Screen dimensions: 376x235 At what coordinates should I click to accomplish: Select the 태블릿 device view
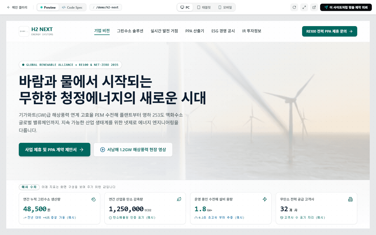point(204,7)
